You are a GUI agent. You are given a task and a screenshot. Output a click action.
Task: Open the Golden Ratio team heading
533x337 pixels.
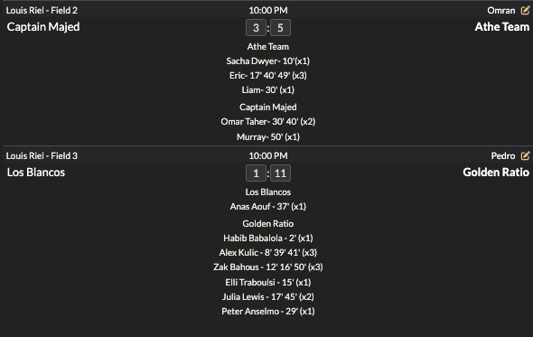coord(496,173)
